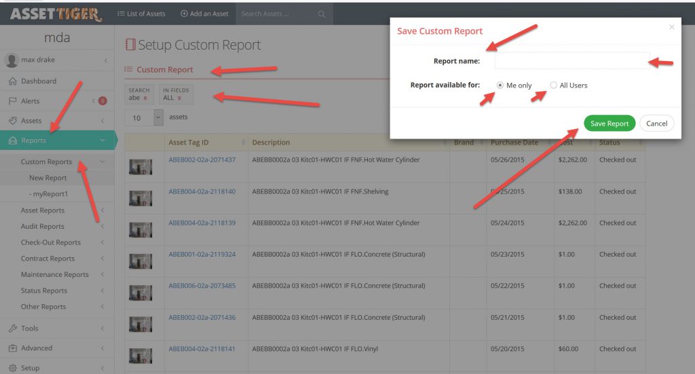
Task: Click the Cancel button in dialog
Action: 656,124
